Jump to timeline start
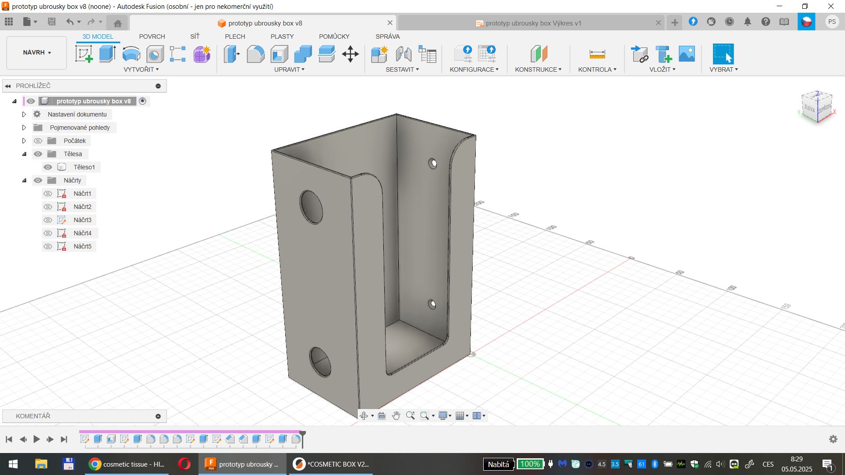Screen dimensions: 845x475 click(9, 439)
